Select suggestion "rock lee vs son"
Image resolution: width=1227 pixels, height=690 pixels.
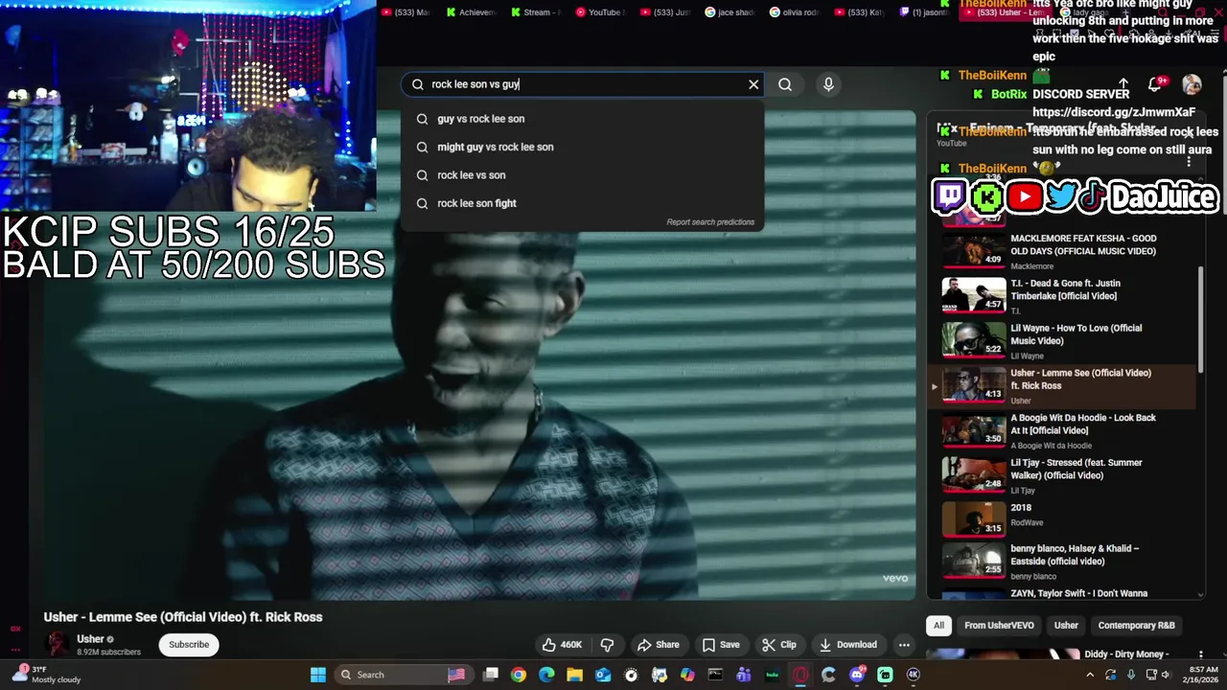tap(583, 175)
